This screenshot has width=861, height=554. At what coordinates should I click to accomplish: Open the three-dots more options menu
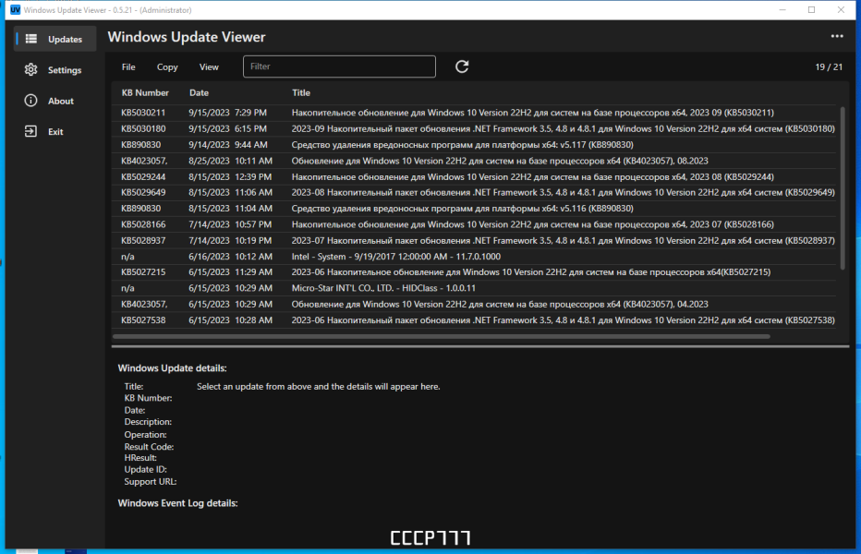tap(837, 36)
